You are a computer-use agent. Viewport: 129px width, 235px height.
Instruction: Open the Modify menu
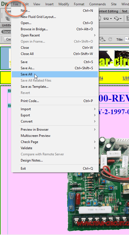click(x=64, y=4)
